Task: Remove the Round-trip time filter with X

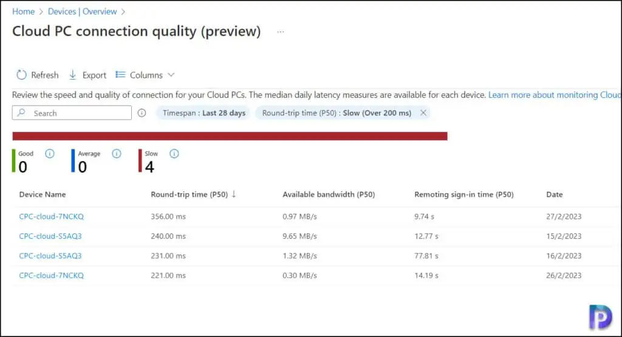Action: [423, 112]
